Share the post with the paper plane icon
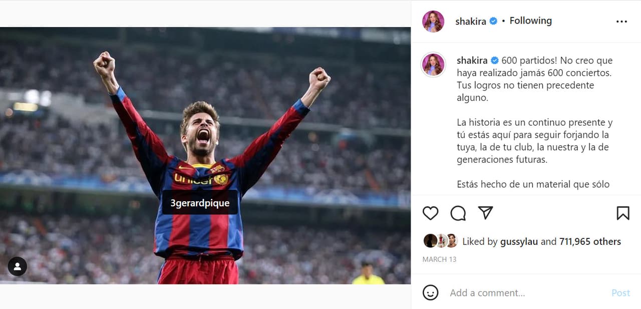641x309 pixels. click(x=484, y=213)
